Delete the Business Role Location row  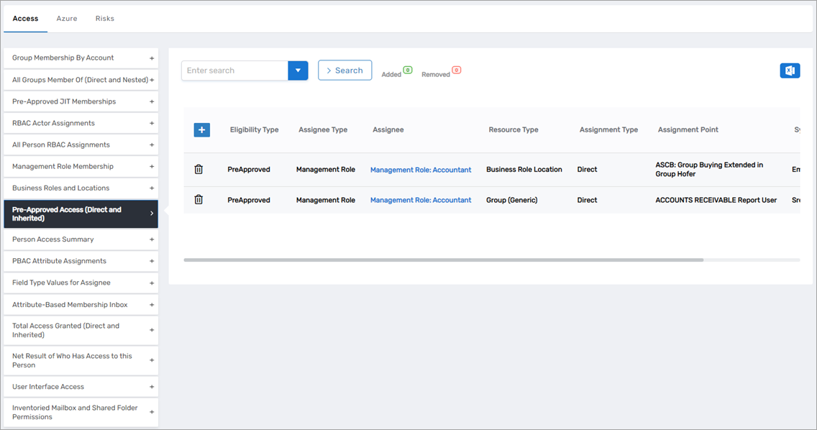(x=199, y=170)
